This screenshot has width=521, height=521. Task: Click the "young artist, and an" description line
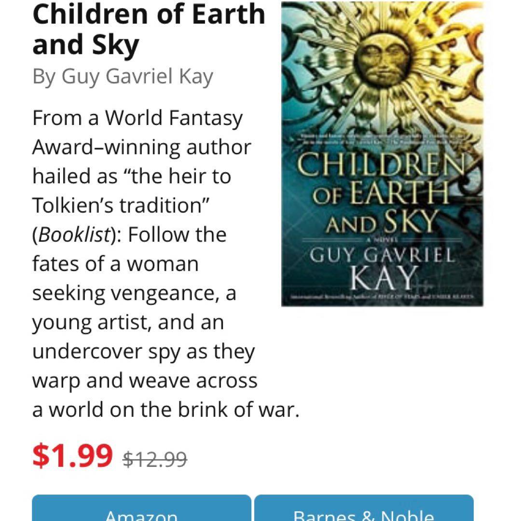click(x=128, y=322)
